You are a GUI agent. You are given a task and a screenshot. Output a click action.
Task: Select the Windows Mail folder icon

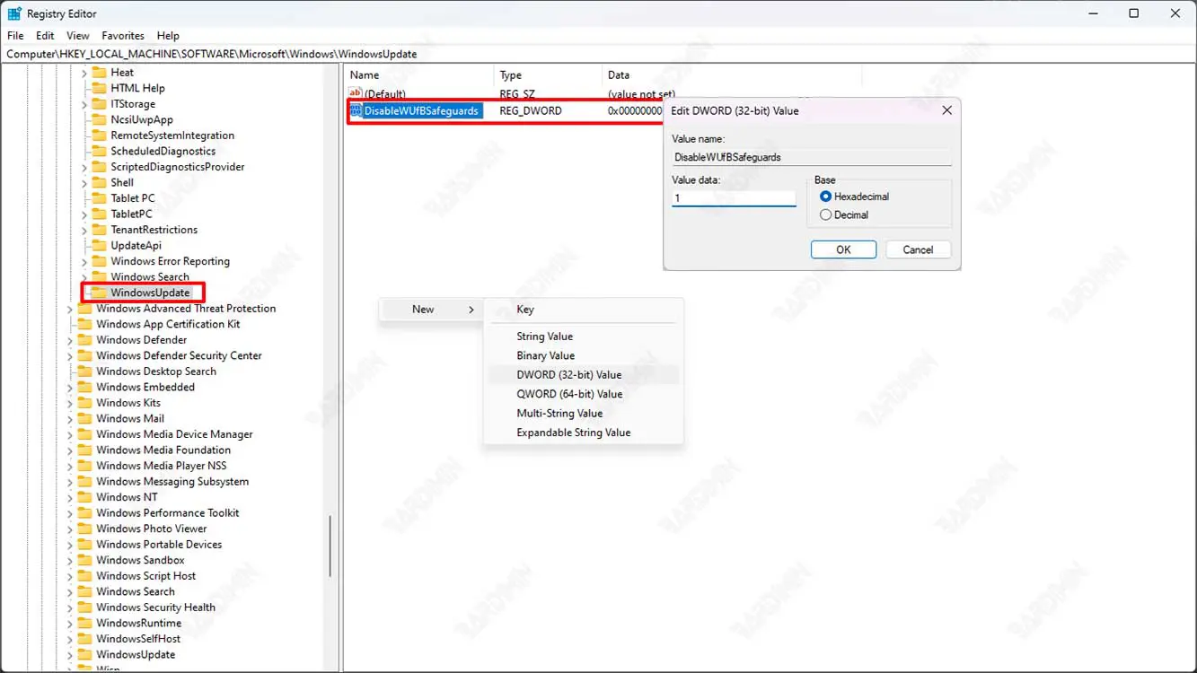click(84, 418)
